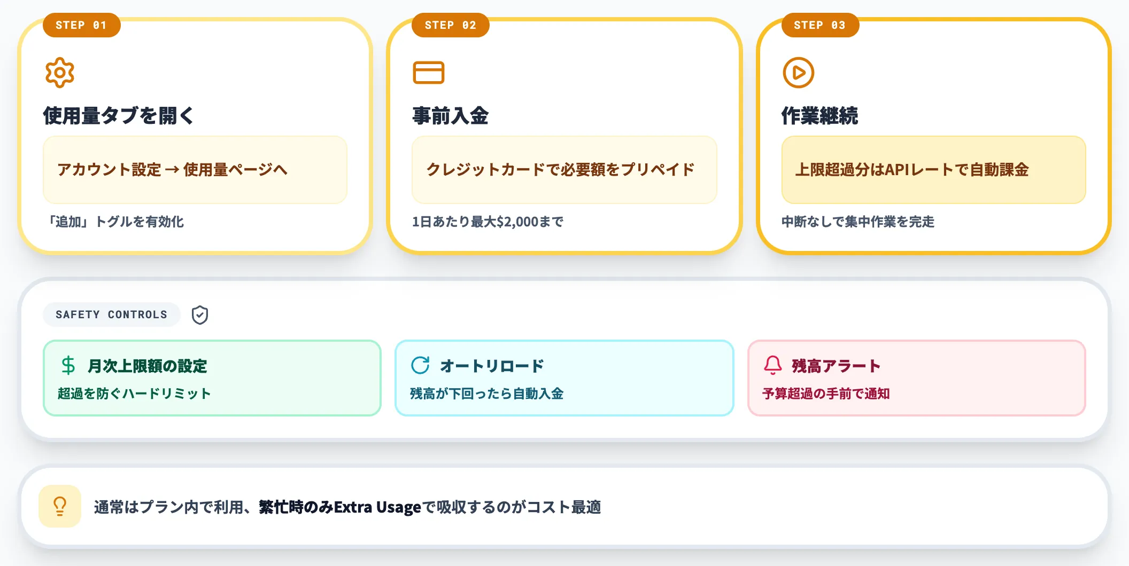This screenshot has width=1129, height=566.
Task: Click the STEP 03 badge
Action: (x=820, y=25)
